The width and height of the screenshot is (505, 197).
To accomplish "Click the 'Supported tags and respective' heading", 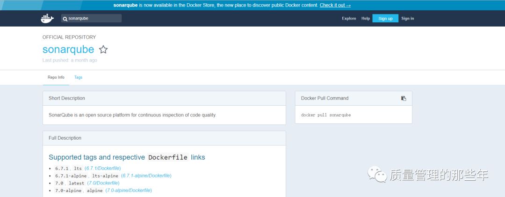I will pos(97,157).
